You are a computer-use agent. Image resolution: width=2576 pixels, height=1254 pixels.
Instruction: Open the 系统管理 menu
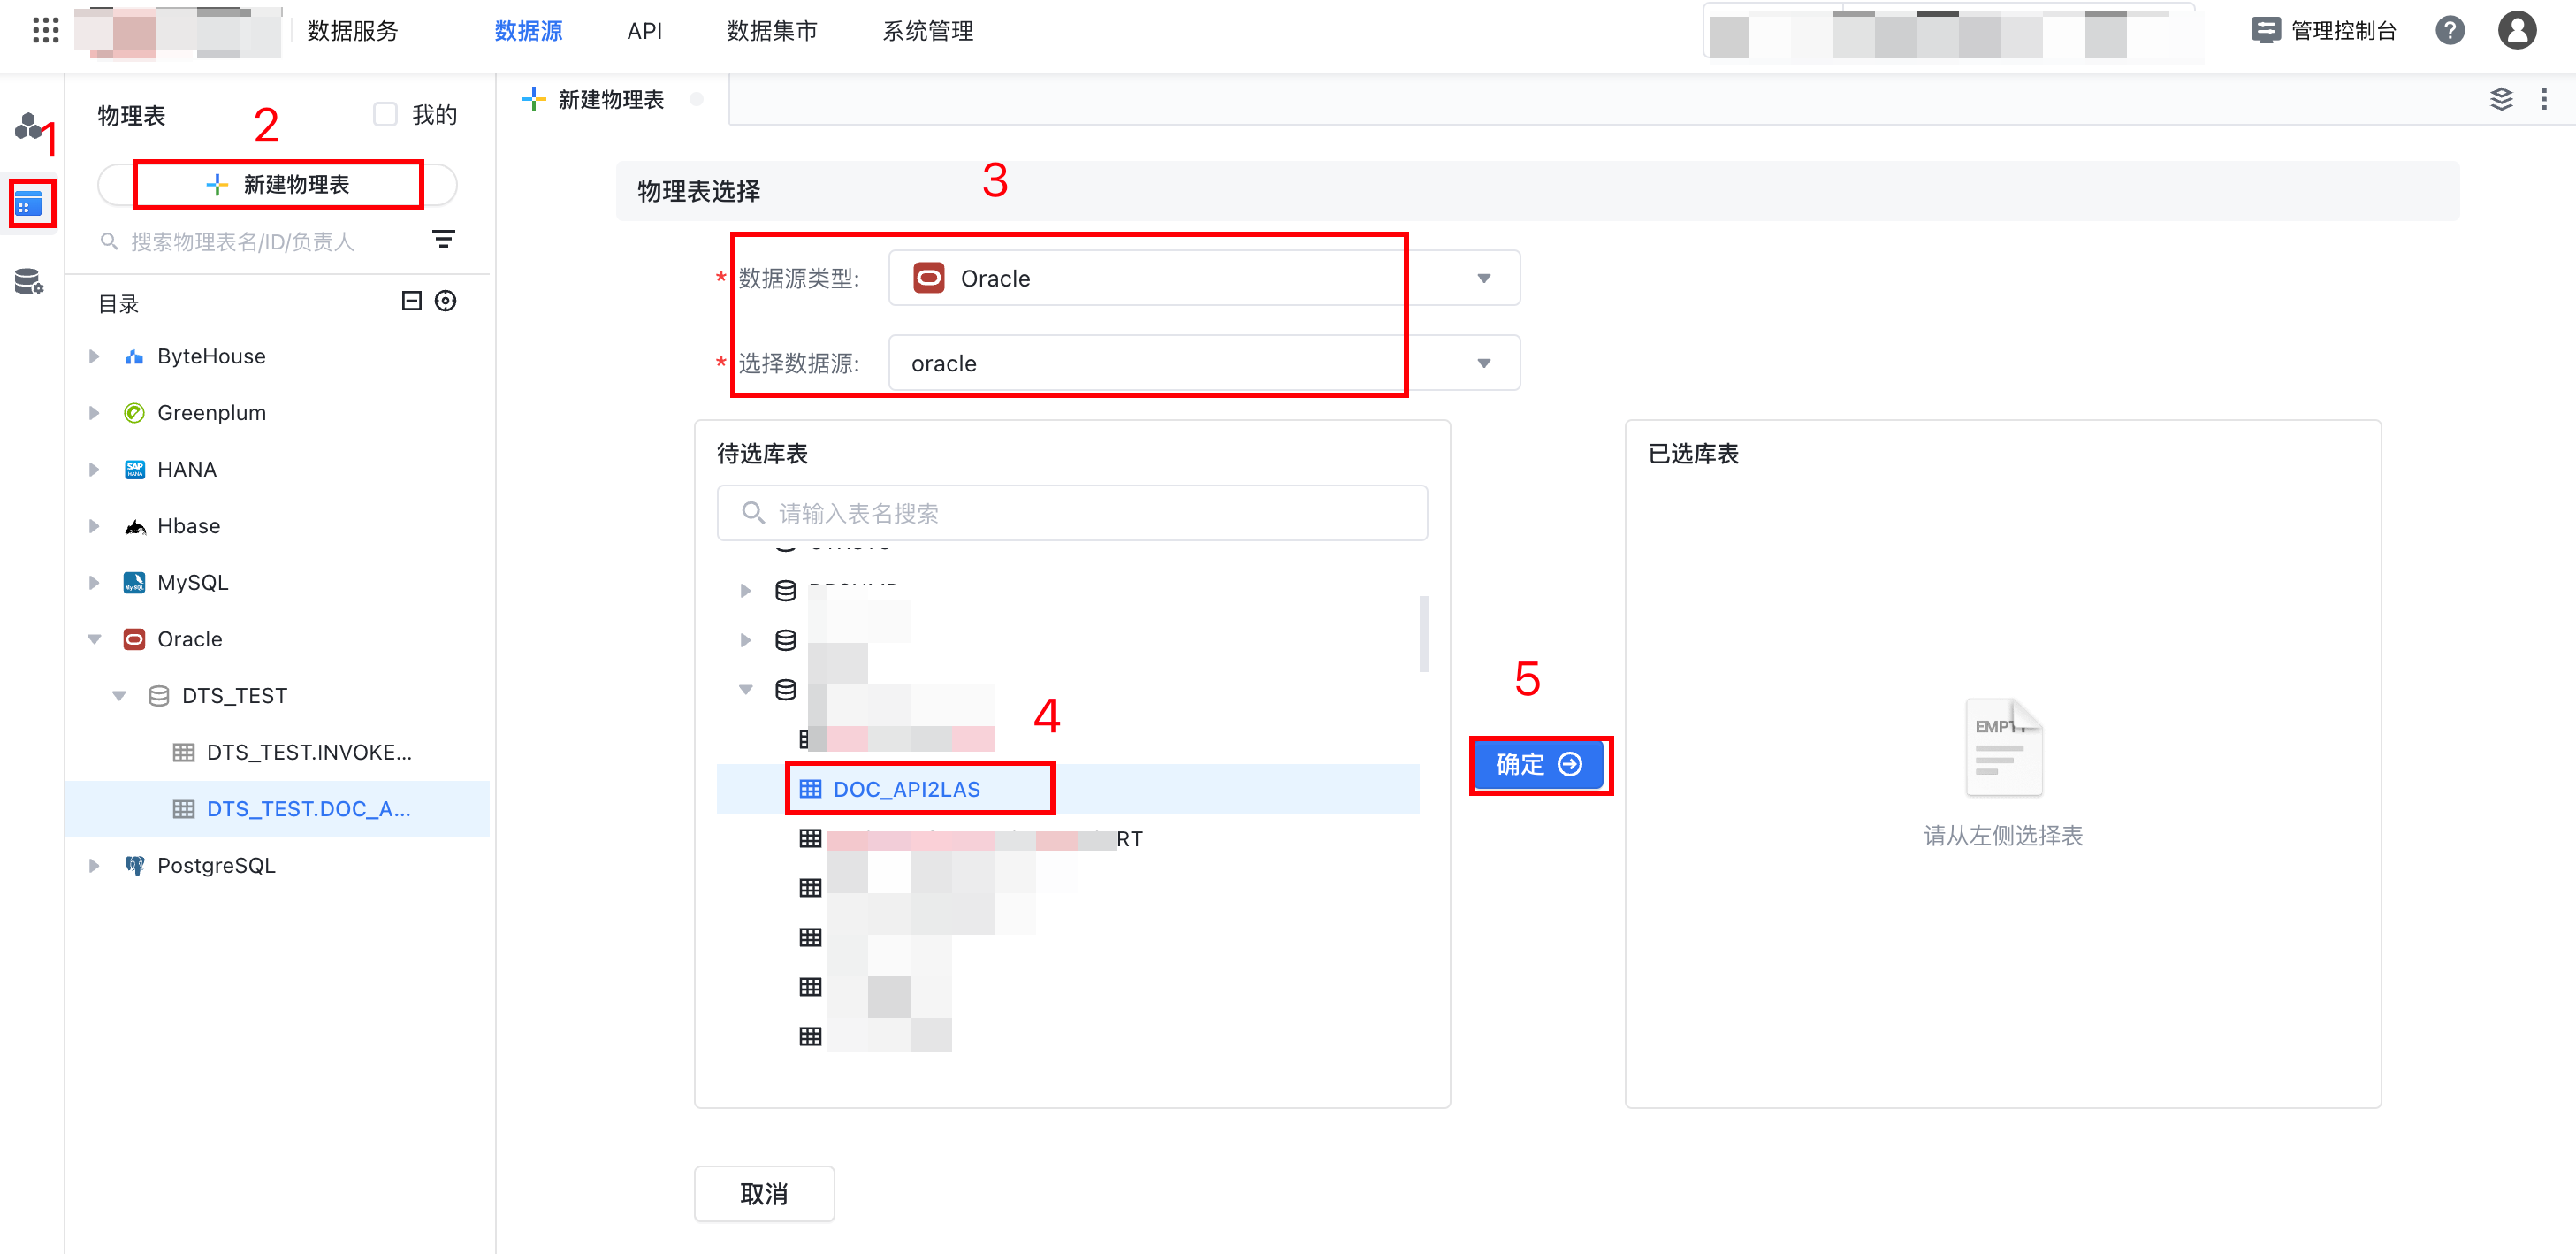pos(927,31)
